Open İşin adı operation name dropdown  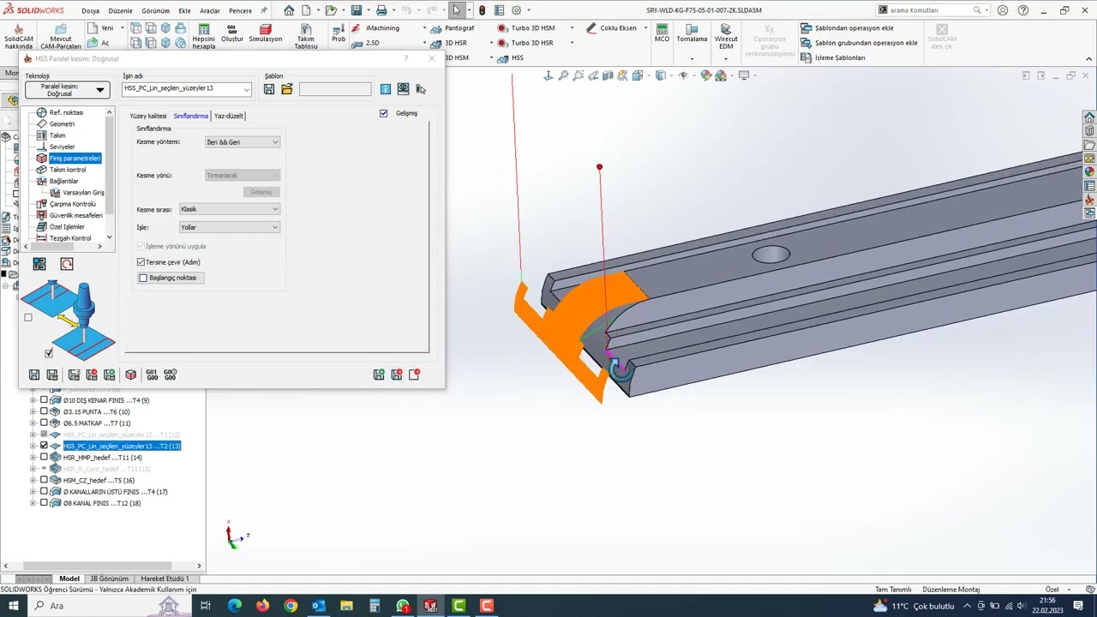coord(247,89)
